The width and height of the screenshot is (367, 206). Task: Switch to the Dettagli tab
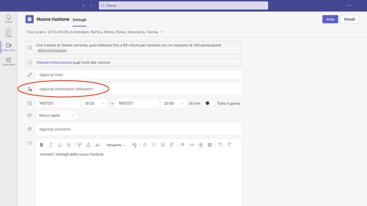79,20
